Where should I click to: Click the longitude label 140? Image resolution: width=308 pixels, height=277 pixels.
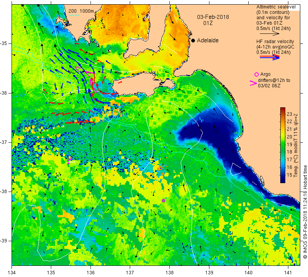point(248,272)
